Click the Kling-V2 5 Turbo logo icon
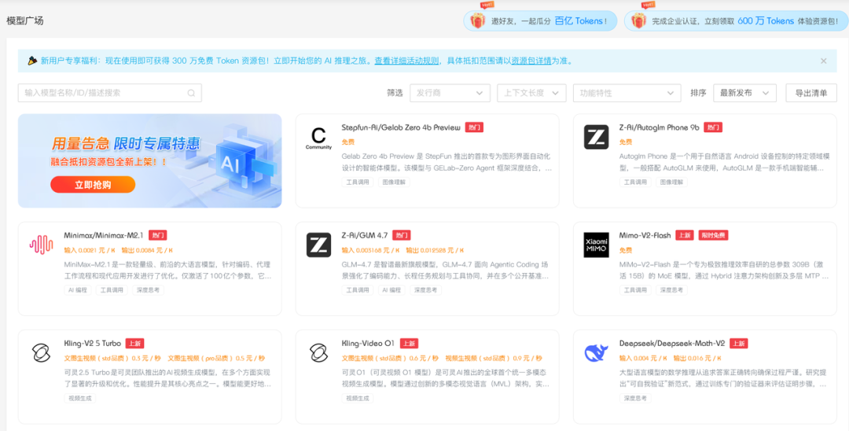The height and width of the screenshot is (431, 849). coord(41,353)
